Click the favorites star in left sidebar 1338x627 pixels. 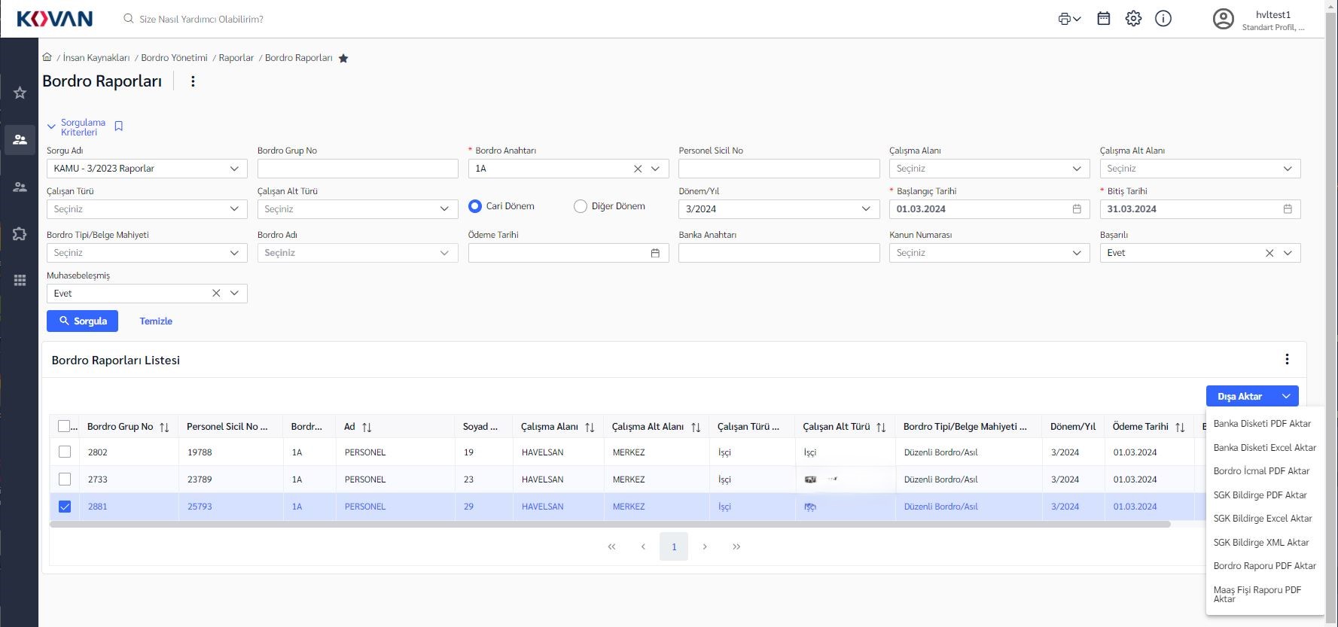pyautogui.click(x=20, y=93)
